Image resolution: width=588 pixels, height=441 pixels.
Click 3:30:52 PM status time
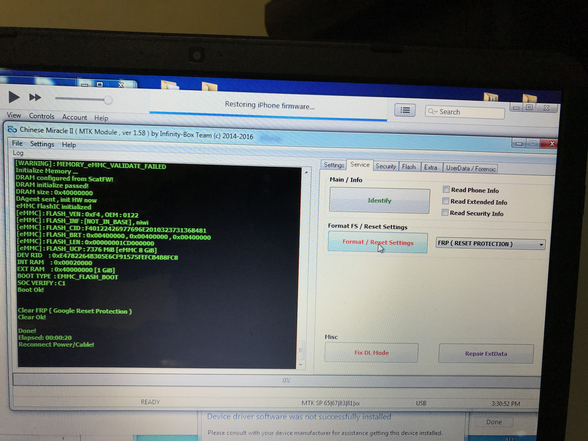[x=505, y=404]
